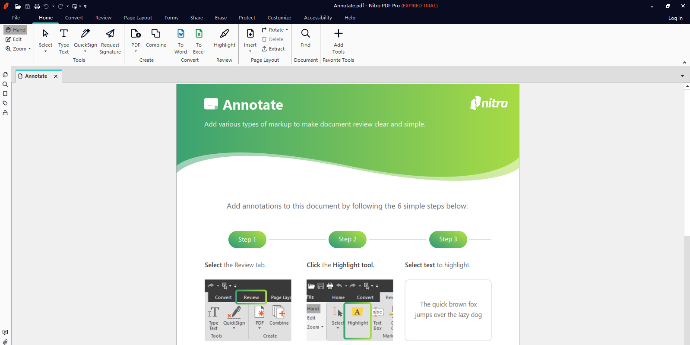Image resolution: width=690 pixels, height=345 pixels.
Task: Click Delete pages
Action: click(x=272, y=39)
